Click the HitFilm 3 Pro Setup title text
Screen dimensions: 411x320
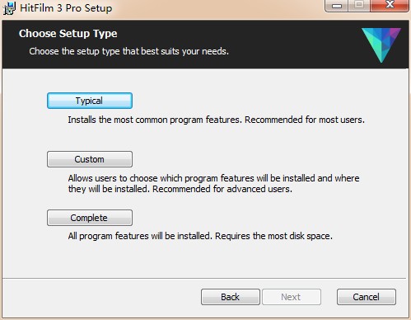point(66,8)
